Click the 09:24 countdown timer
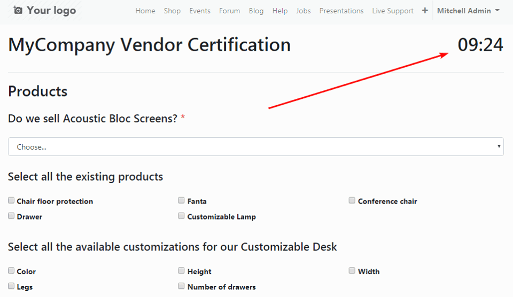 [480, 45]
